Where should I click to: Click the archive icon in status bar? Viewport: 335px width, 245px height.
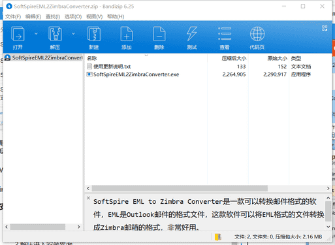218,237
